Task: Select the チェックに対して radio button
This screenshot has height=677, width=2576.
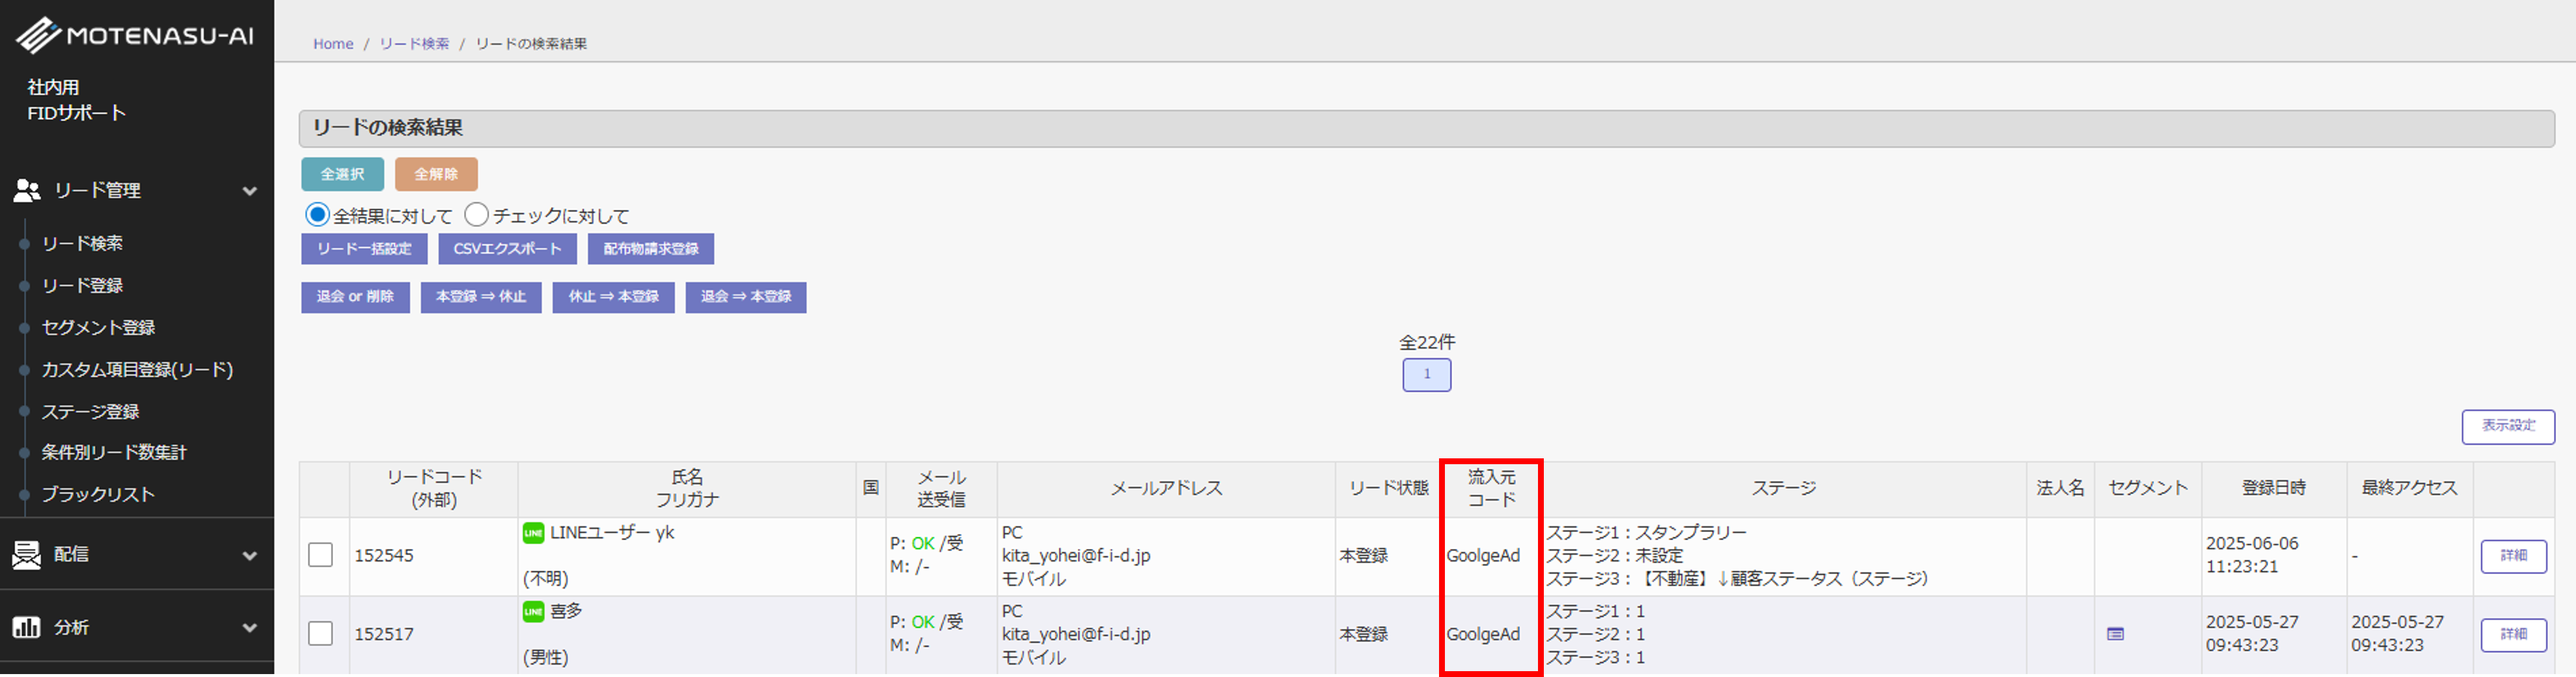Action: tap(476, 215)
